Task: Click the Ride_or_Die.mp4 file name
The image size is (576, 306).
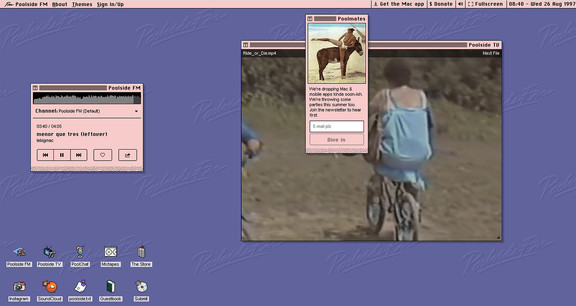Action: click(x=260, y=53)
